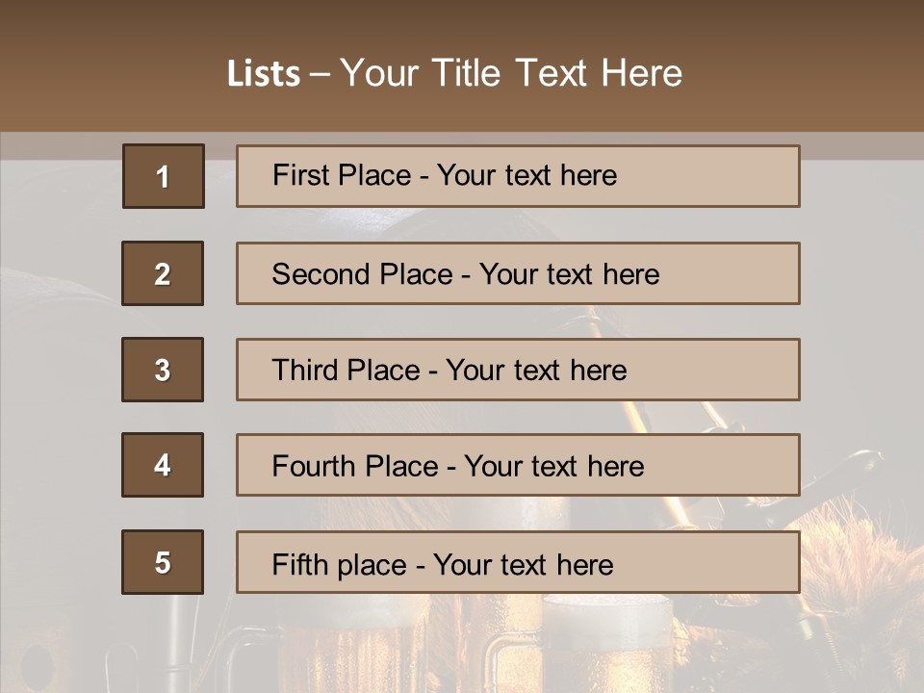Click the word First in the list
This screenshot has height=693, width=924.
click(299, 175)
